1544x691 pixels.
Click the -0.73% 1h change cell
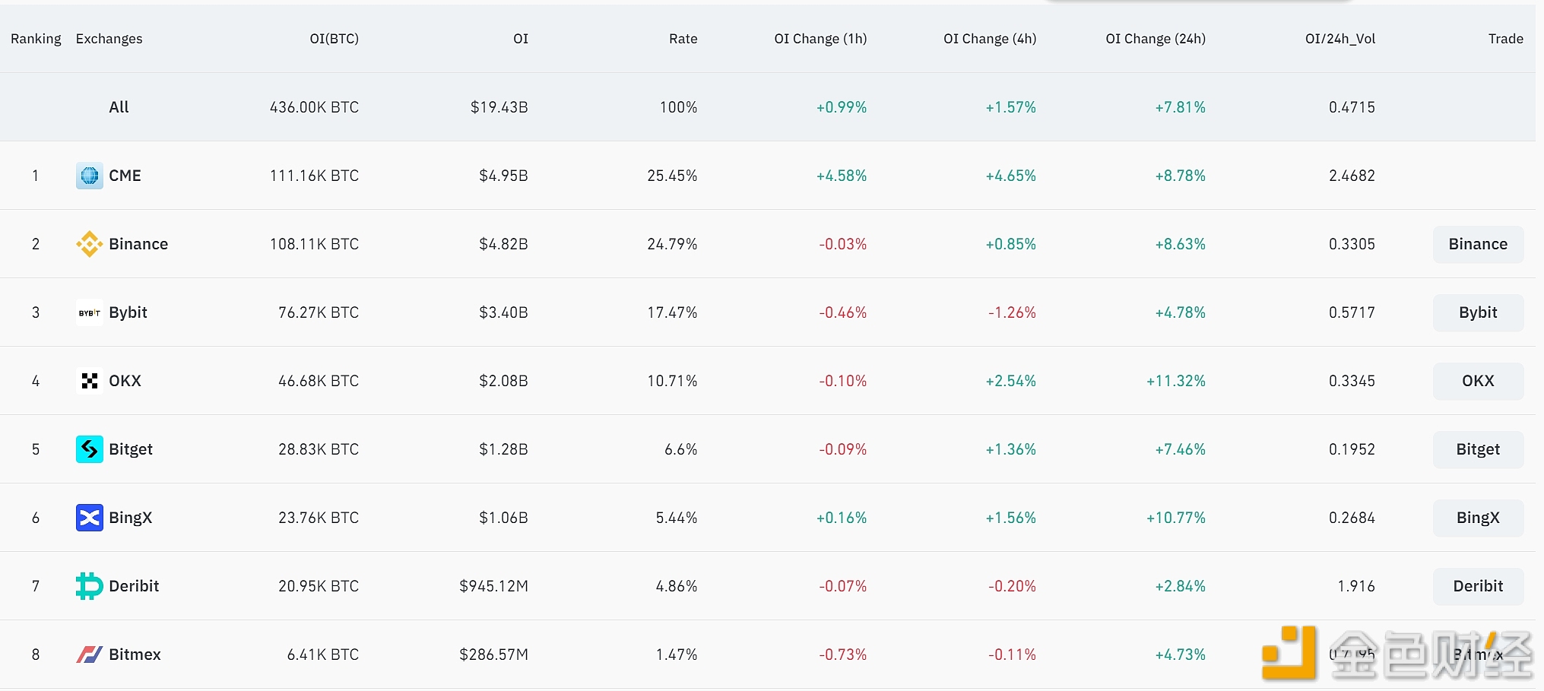(x=842, y=655)
